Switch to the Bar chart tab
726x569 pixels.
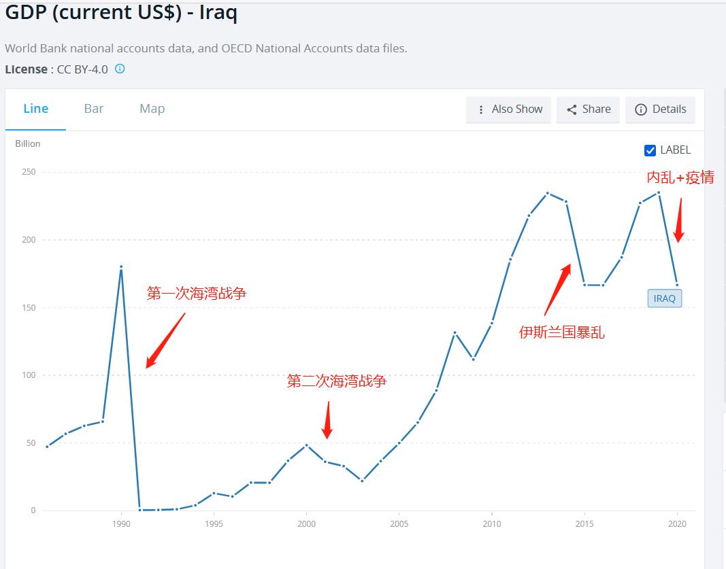[94, 109]
